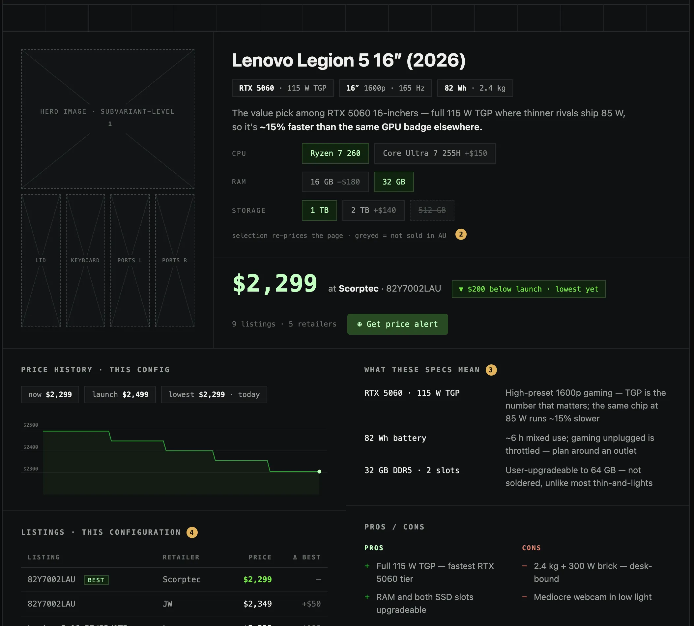View the KEYBOARD thumbnail
The width and height of the screenshot is (694, 626).
tap(85, 261)
